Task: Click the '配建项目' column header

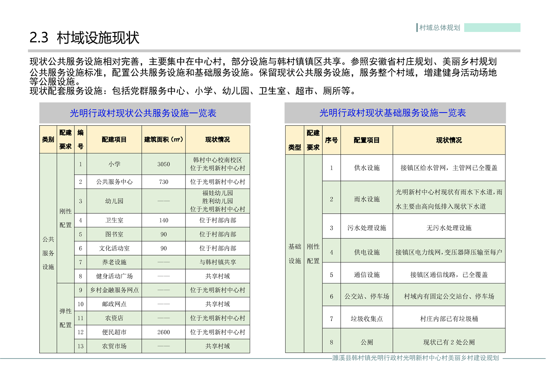Action: 114,139
